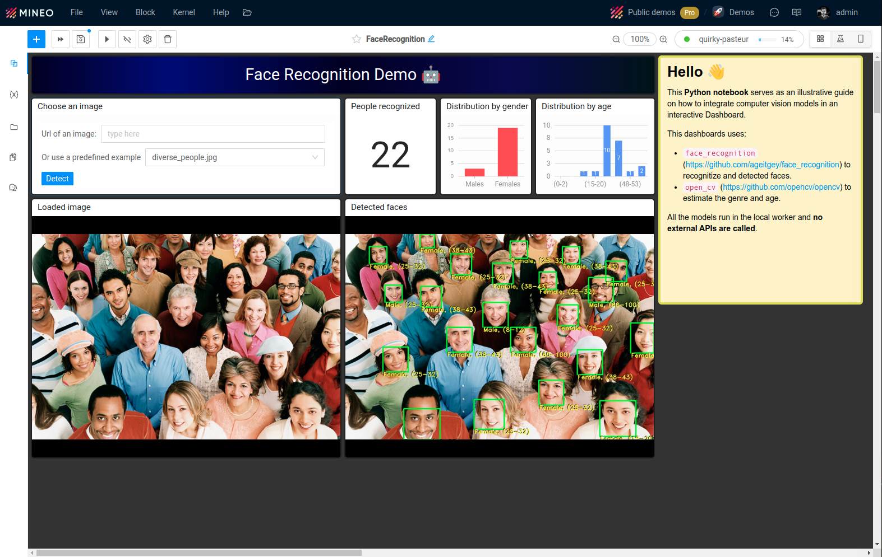Open the face_recognition GitHub link
Screen dimensions: 882x557
click(763, 165)
